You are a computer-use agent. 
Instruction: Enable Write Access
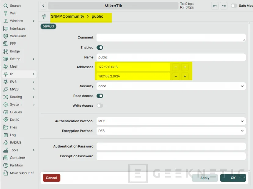(x=99, y=105)
